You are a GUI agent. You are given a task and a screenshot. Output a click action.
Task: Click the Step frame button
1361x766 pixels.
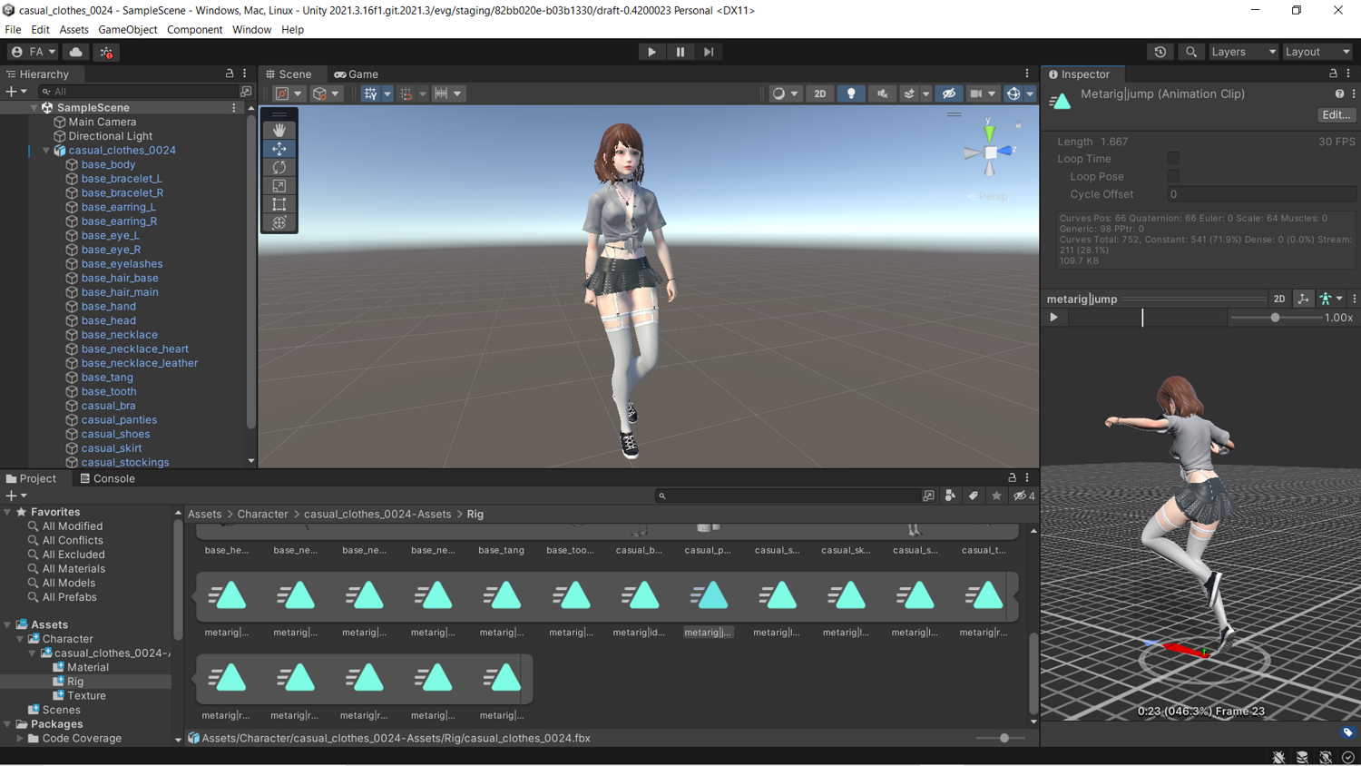(709, 52)
